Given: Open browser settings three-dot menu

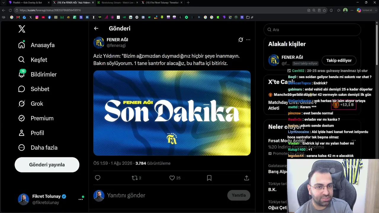Looking at the screenshot, I should point(352,10).
